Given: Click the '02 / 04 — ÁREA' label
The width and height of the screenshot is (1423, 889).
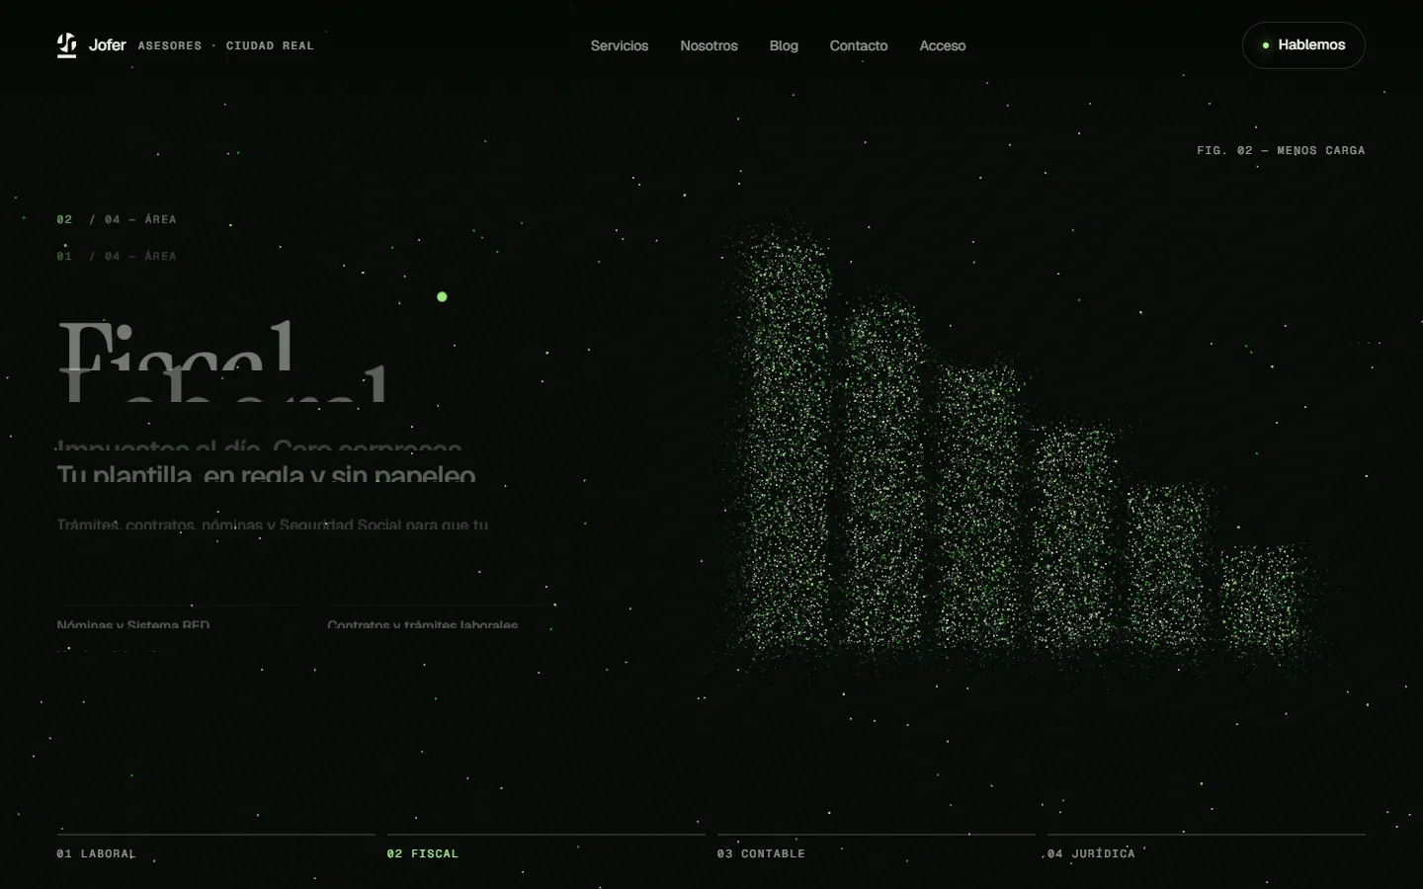Looking at the screenshot, I should 117,219.
